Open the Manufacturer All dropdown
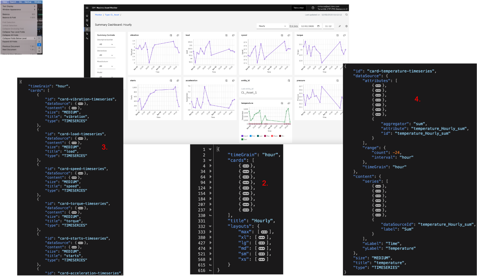Image resolution: width=477 pixels, height=276 pixels. point(106,66)
